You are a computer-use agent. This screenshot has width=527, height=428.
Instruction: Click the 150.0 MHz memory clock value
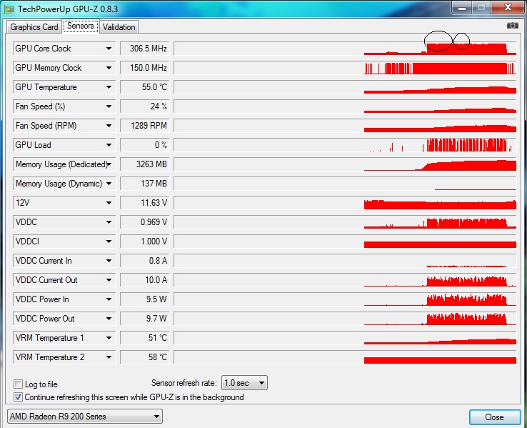144,68
